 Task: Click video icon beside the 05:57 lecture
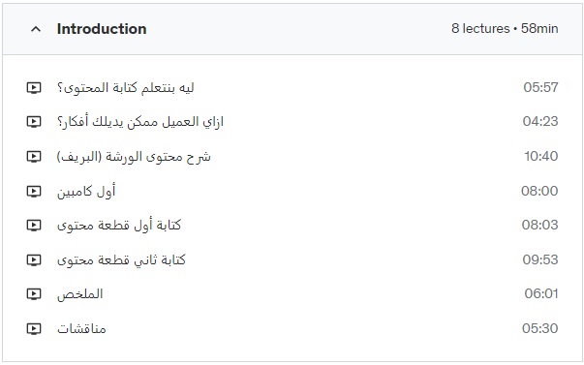click(34, 87)
